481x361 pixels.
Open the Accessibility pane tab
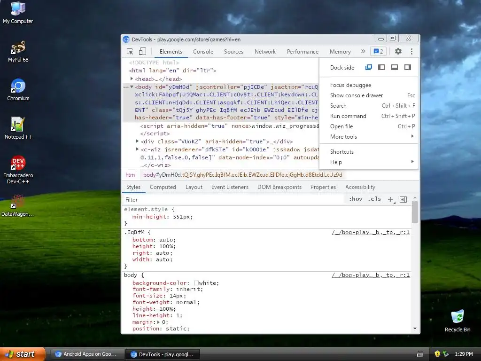point(360,187)
